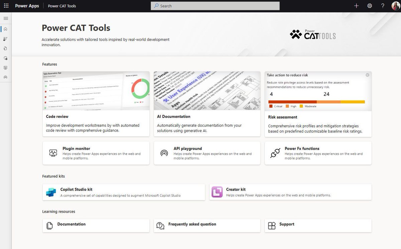Open Plugin monitor via its sidebar icon

point(5,67)
